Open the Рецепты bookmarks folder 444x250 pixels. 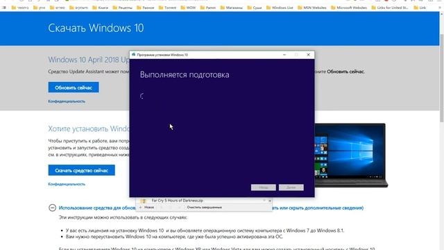122,8
